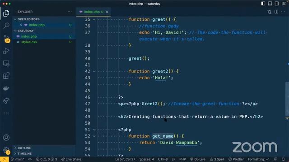Image resolution: width=289 pixels, height=162 pixels.
Task: Open the Extensions view
Action: (6, 76)
